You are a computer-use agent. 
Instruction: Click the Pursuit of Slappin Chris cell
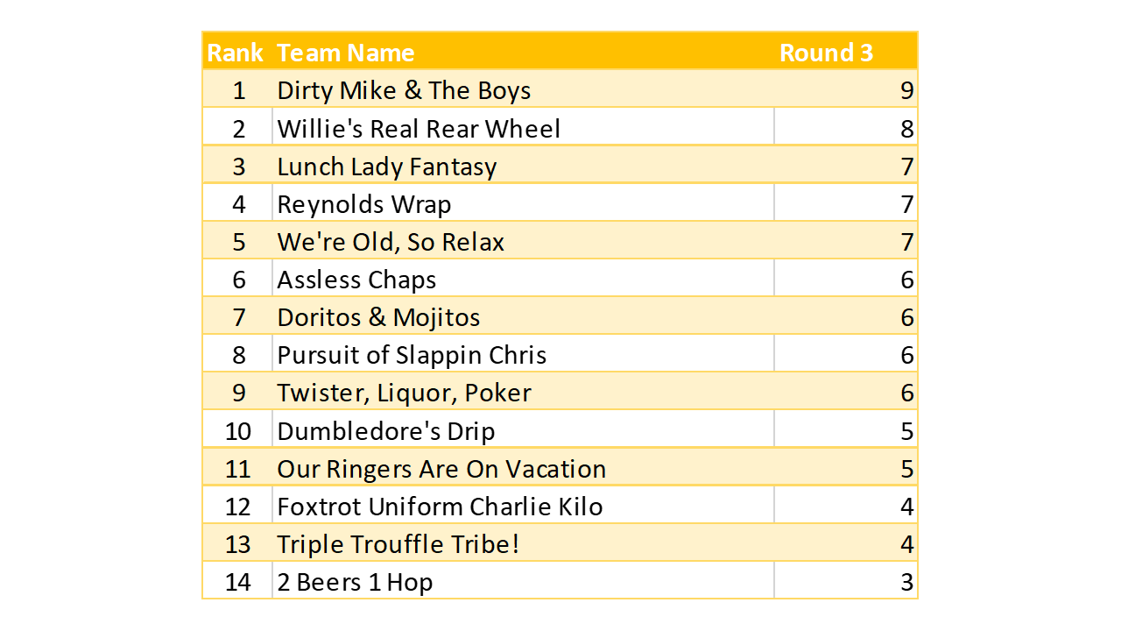412,355
